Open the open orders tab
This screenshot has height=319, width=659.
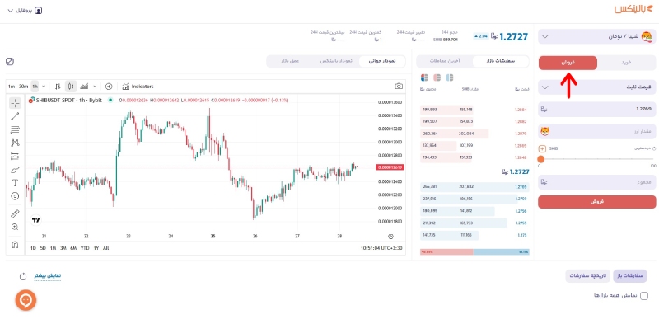(630, 276)
